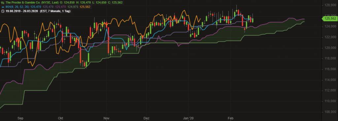Click the Nov label on the time axis
Viewport: 338px width, 121px height.
click(x=107, y=118)
